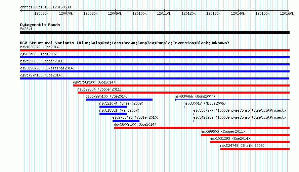
Task: Click the red dgv5800n100 loss bar
Action: [x=202, y=128]
